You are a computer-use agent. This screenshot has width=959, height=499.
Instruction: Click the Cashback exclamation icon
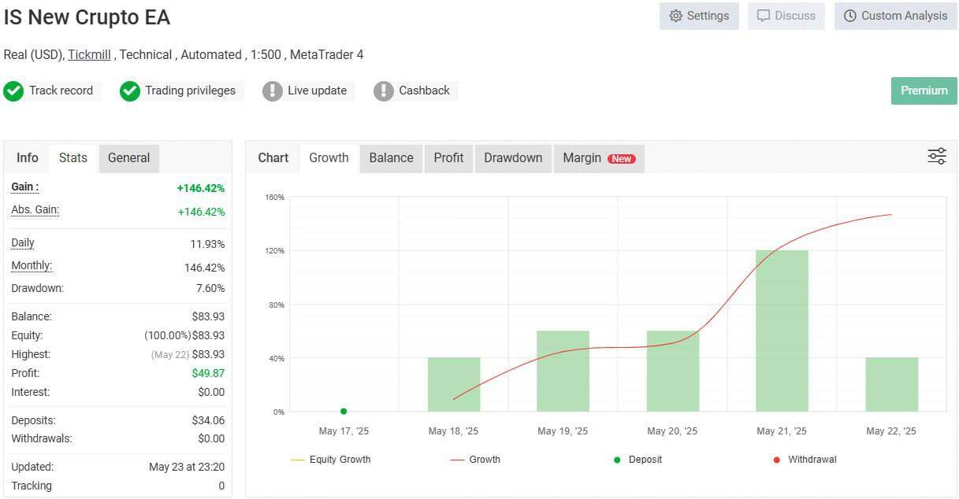click(384, 91)
